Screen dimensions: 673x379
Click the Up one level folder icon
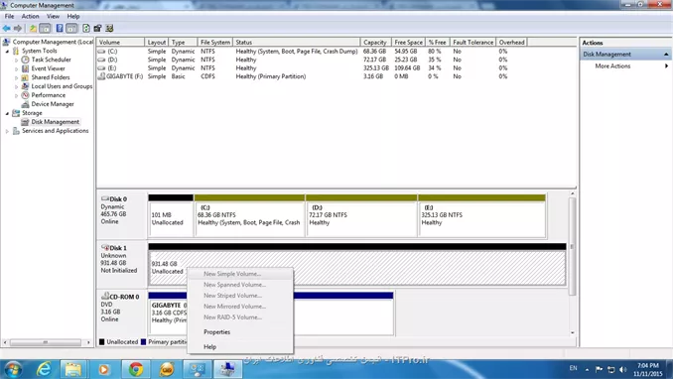click(x=33, y=29)
